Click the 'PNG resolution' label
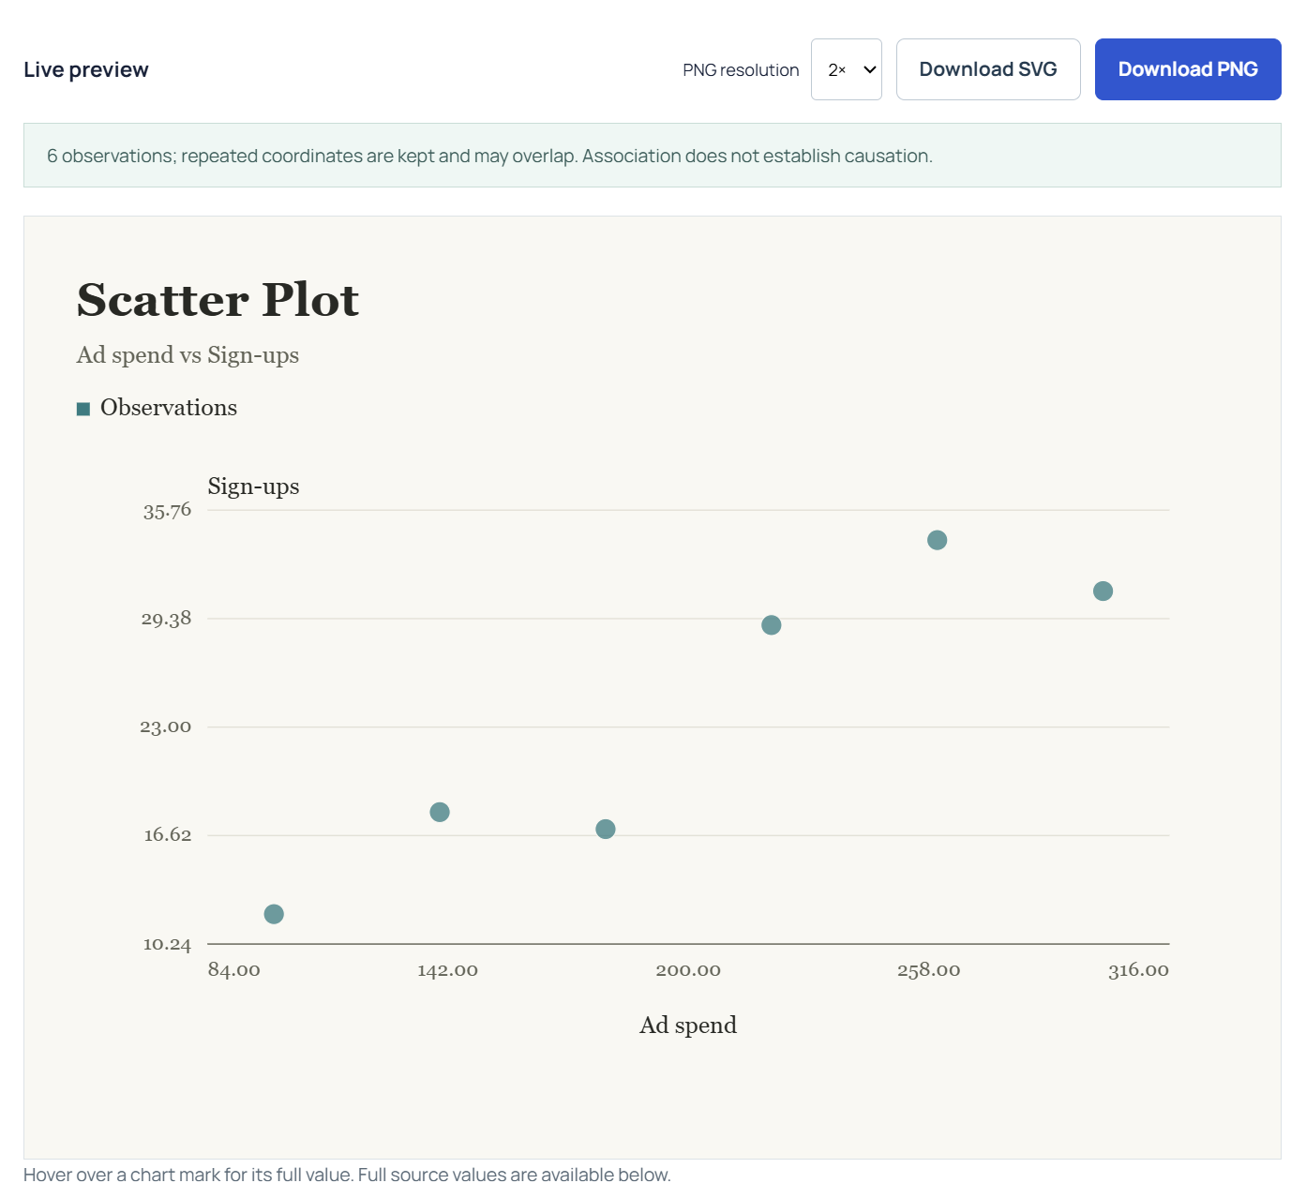 741,70
